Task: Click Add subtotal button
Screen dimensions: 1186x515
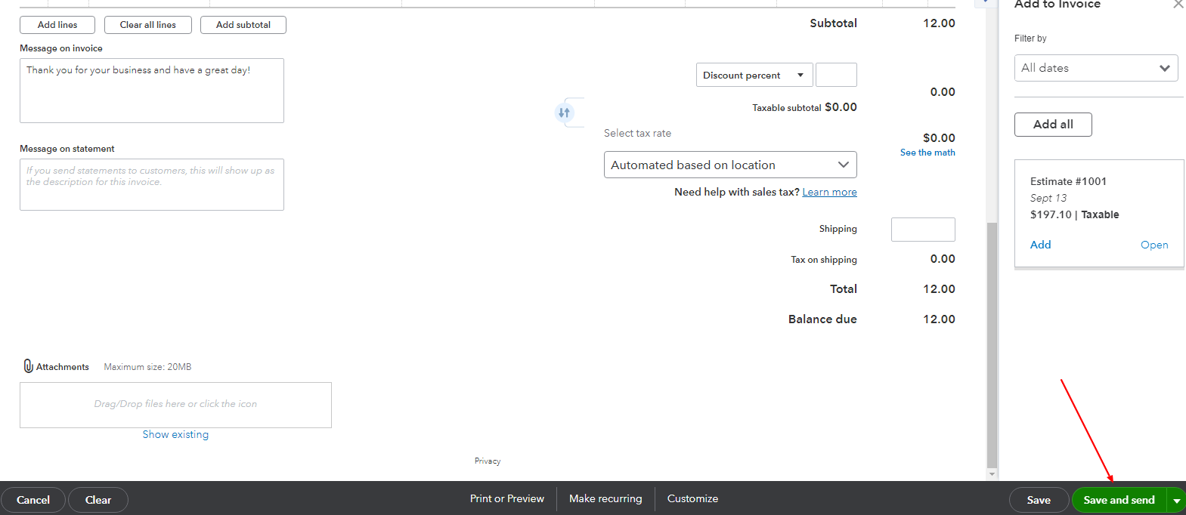Action: point(243,25)
